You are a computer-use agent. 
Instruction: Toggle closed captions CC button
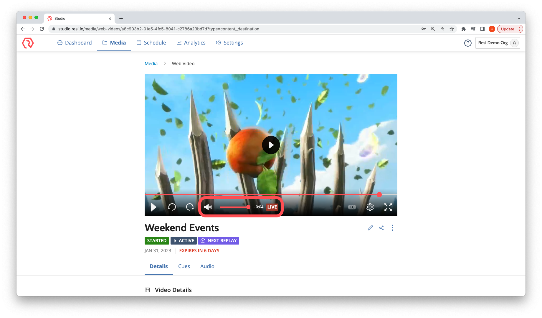(x=352, y=207)
